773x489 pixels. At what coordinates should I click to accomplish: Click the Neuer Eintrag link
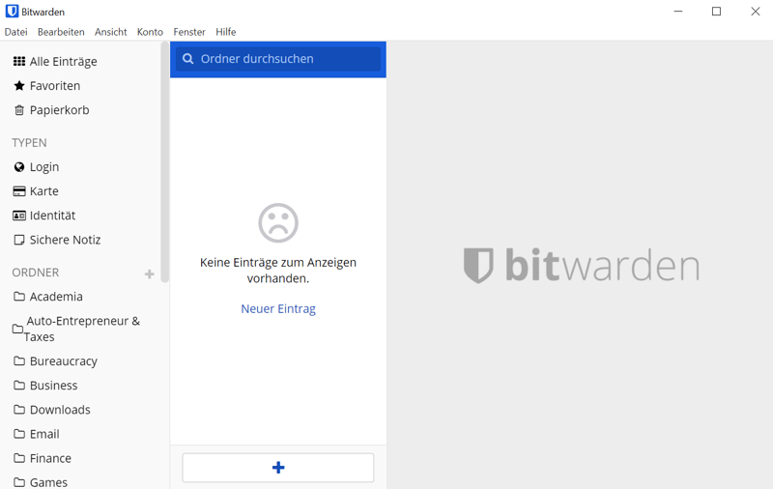pyautogui.click(x=278, y=308)
